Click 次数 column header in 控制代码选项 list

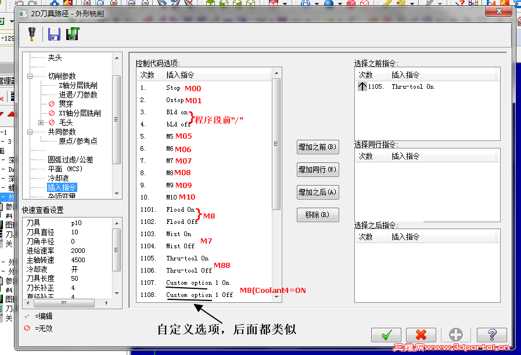150,75
